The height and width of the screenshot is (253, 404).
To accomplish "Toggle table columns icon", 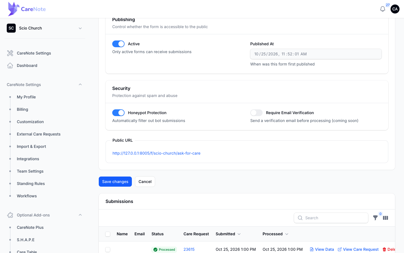I will 385,218.
